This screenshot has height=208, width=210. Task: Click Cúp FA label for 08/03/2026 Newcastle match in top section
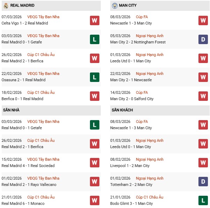tap(142, 17)
